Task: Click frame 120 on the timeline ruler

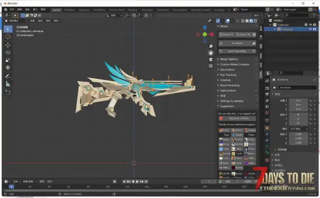Action: 128,187
